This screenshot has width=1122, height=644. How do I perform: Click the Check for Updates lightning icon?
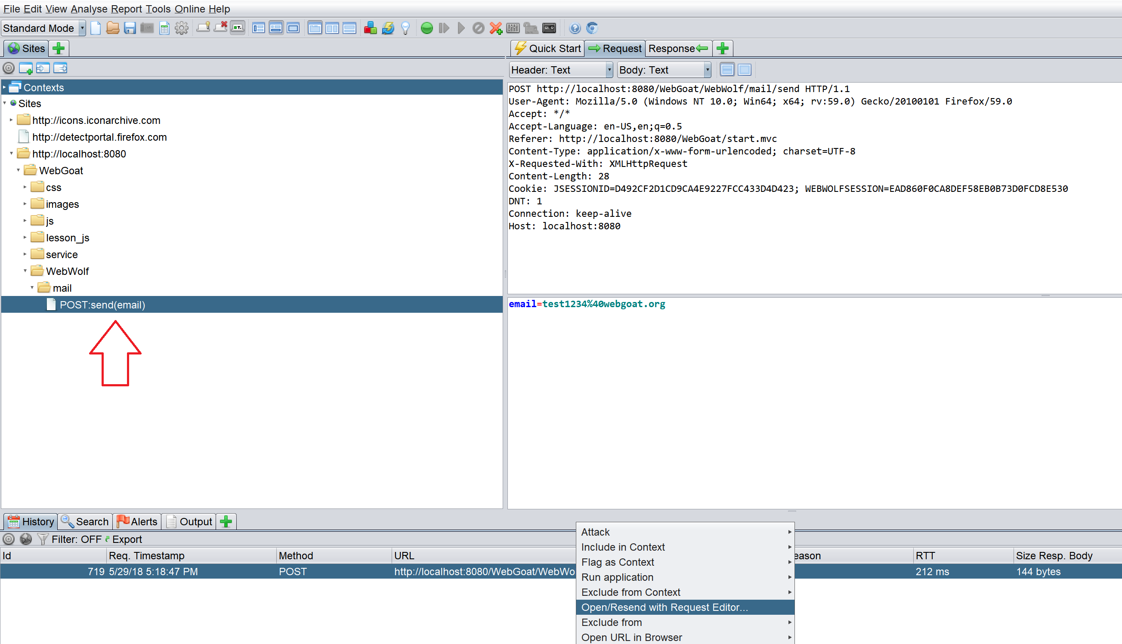point(388,28)
